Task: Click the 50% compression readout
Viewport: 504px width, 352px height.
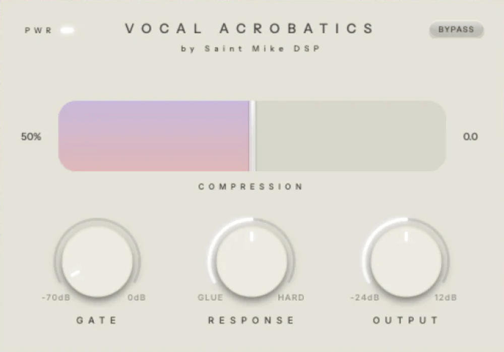Action: pos(32,136)
